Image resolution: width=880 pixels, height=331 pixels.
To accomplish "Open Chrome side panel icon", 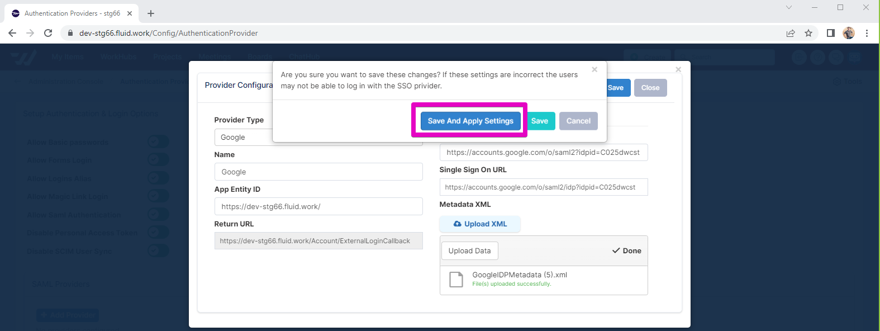I will [x=831, y=33].
